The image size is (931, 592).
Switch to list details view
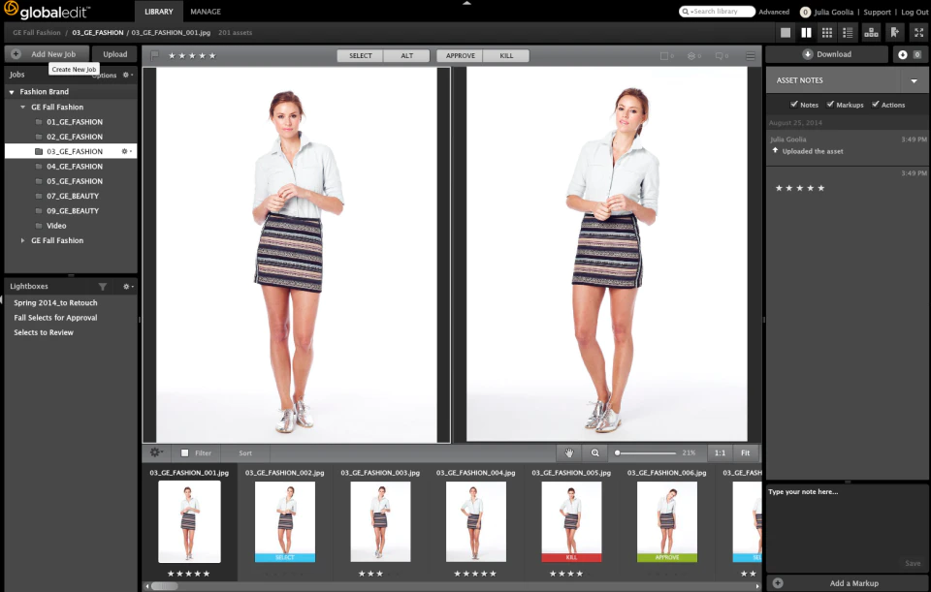point(848,33)
